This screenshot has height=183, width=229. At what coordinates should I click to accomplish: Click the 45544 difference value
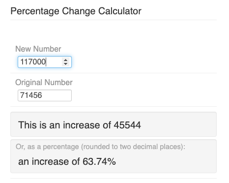coord(127,125)
